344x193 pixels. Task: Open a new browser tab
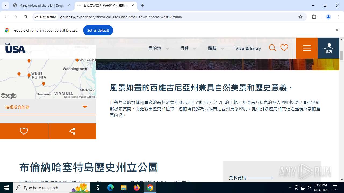point(142,5)
